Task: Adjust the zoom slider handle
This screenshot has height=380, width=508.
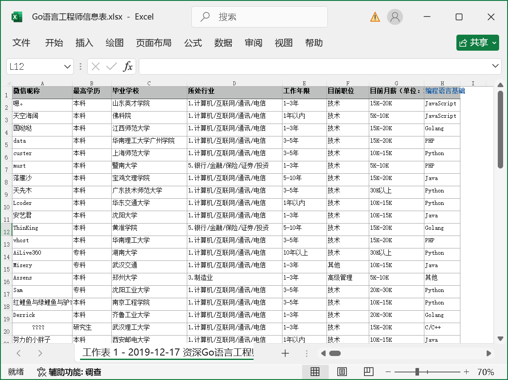Action: click(x=416, y=372)
